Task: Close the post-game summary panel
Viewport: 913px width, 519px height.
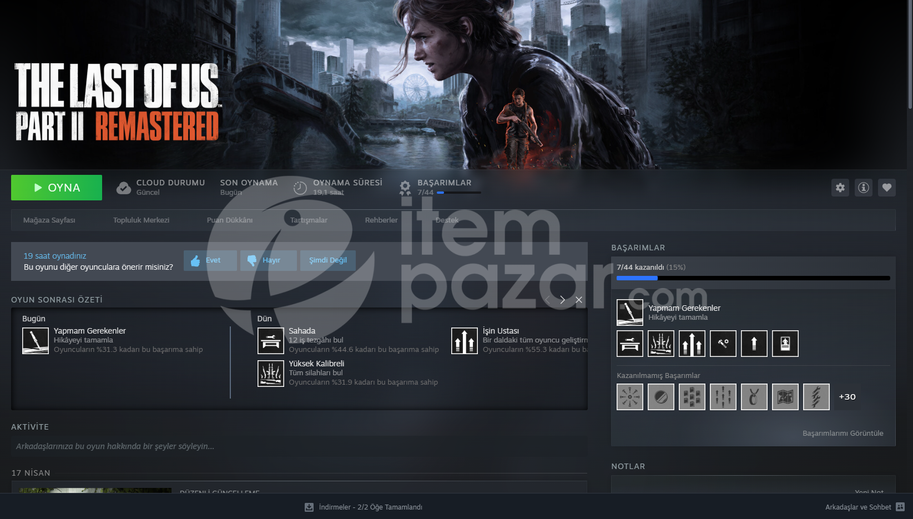Action: 579,300
